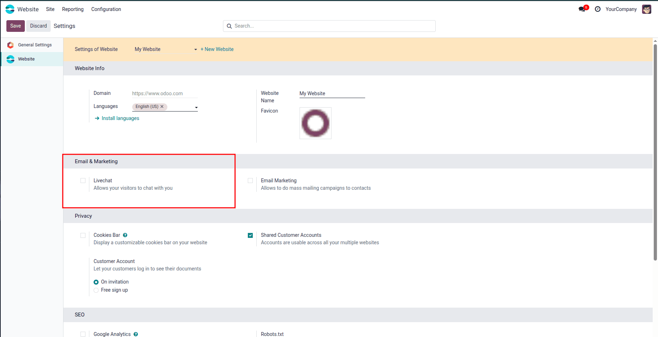Image resolution: width=658 pixels, height=337 pixels.
Task: Click the Save button
Action: tap(15, 26)
